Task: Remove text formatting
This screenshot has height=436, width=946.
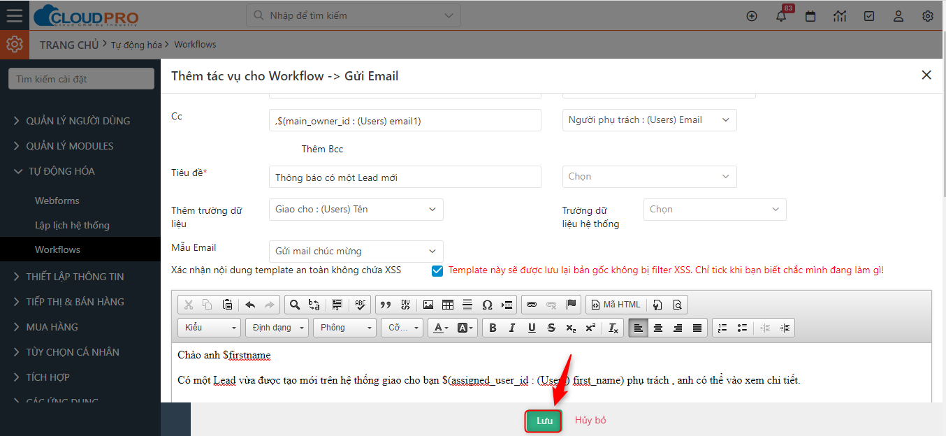Action: coord(613,328)
